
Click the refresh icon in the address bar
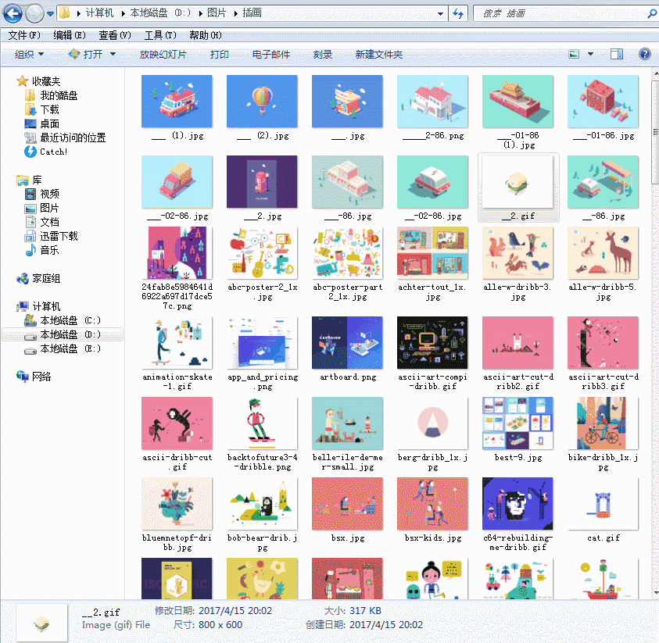[460, 13]
